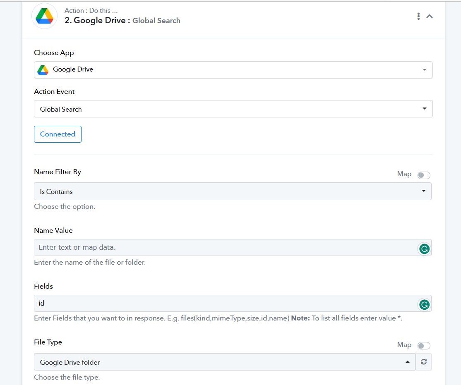Viewport: 461px width, 385px height.
Task: Click the small Google Drive icon inside Choose App field
Action: click(43, 70)
